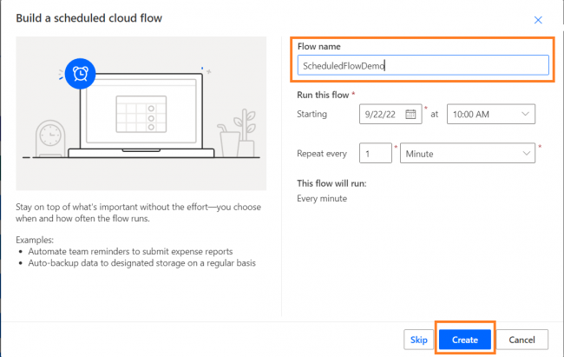This screenshot has height=357, width=564.
Task: Click the potted plant in the illustration
Action: pos(245,132)
